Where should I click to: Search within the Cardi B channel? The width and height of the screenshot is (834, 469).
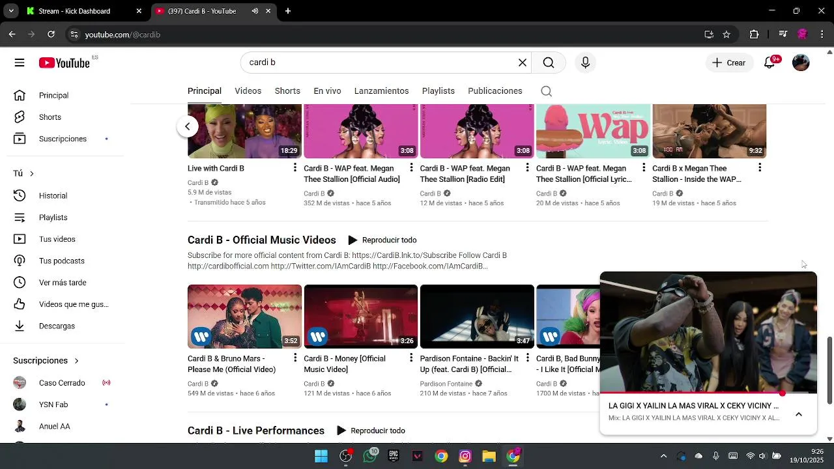(x=547, y=91)
